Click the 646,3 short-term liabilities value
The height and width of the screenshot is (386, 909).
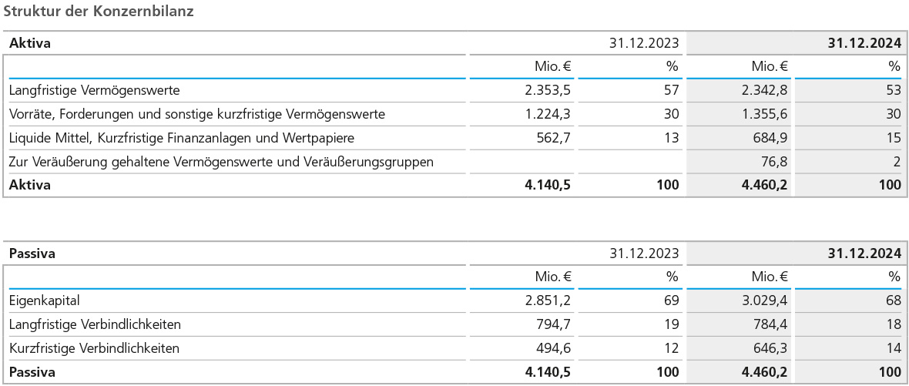pos(769,348)
